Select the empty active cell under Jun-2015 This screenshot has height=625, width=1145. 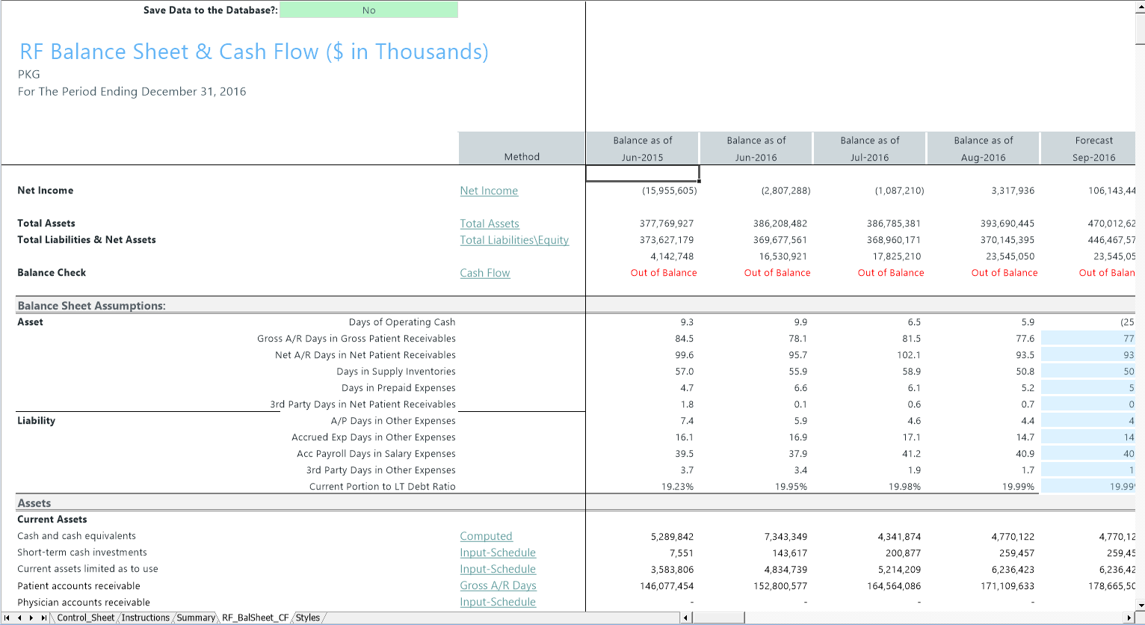point(643,173)
